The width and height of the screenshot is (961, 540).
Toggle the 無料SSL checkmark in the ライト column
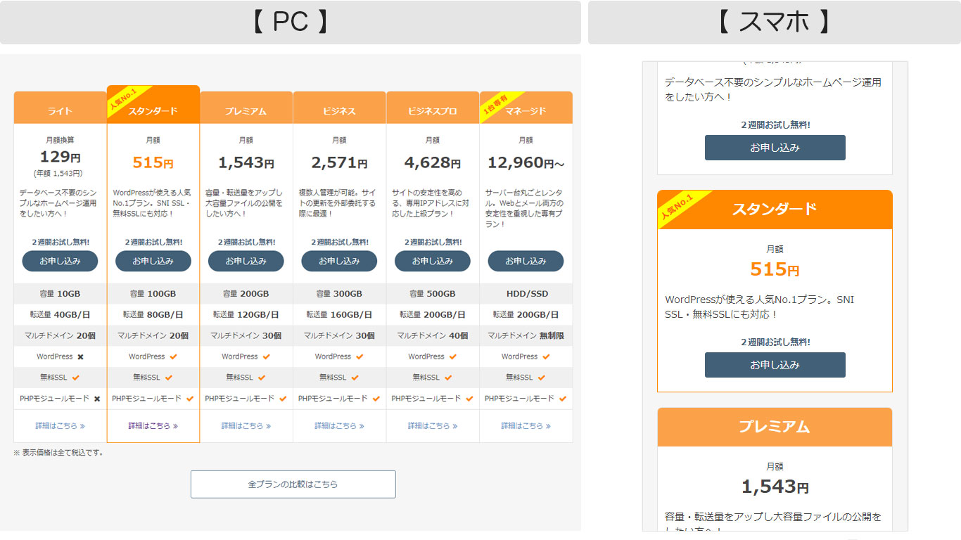pyautogui.click(x=76, y=378)
